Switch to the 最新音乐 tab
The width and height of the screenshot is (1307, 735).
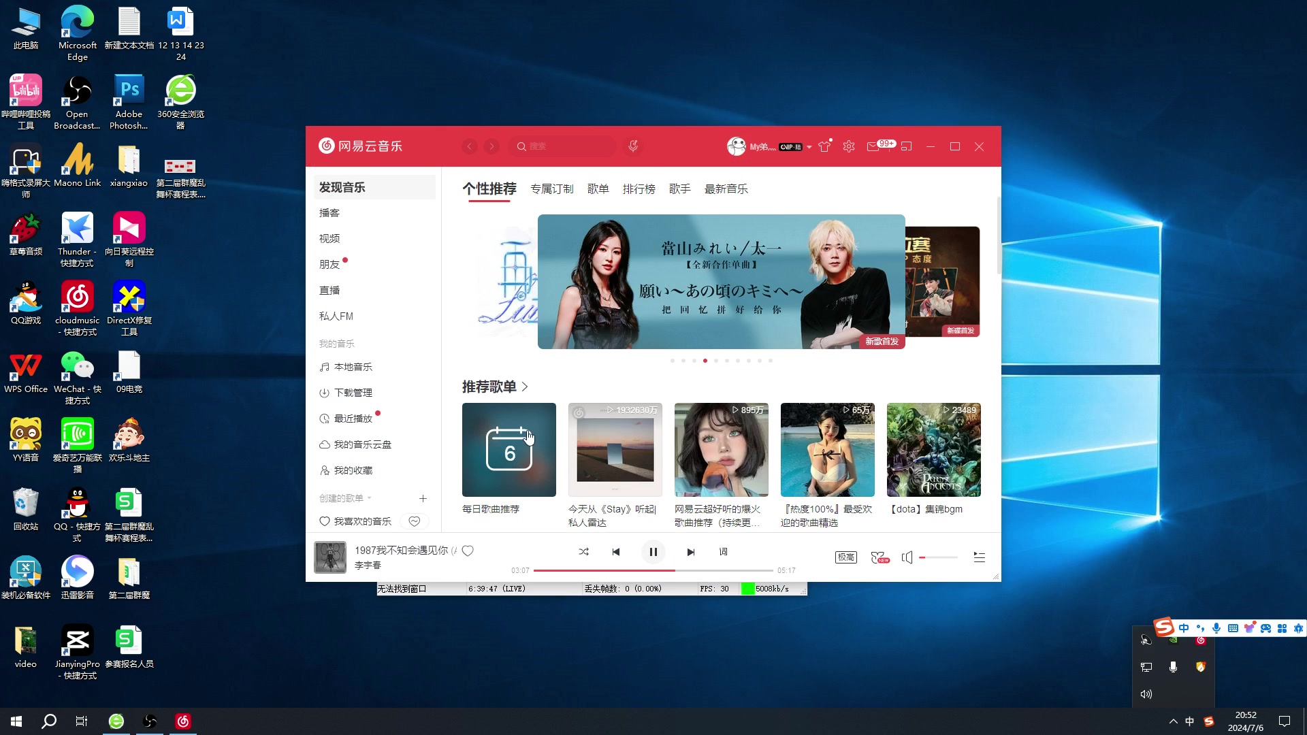tap(726, 189)
